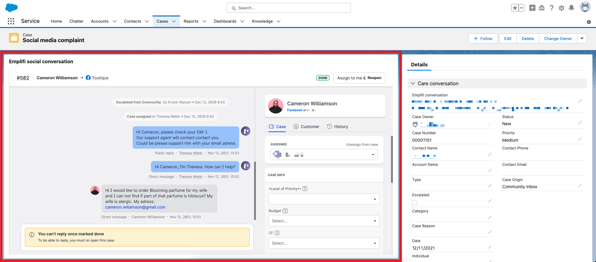Screen dimensions: 596x262
Task: Open the Setup gear icon
Action: [561, 8]
